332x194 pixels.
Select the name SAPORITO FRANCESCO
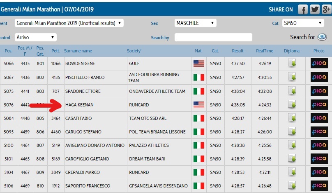(x=88, y=186)
